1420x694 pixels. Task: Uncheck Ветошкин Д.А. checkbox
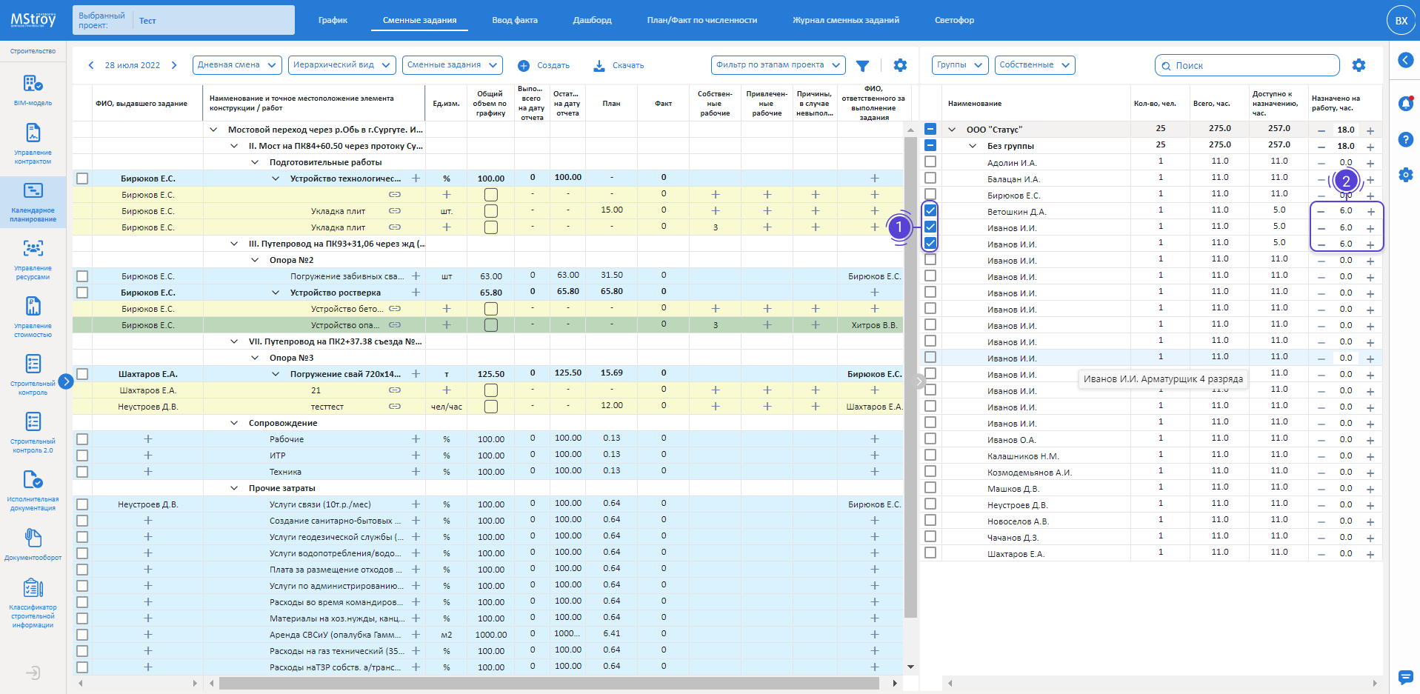pyautogui.click(x=930, y=210)
